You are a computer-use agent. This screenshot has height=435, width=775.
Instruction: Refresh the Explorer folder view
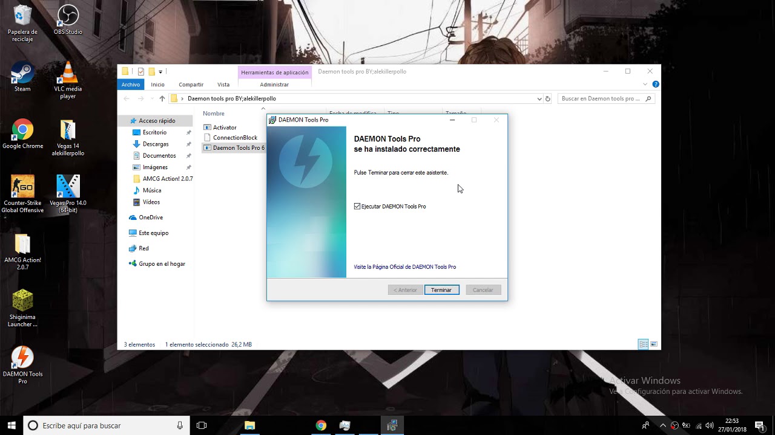547,98
